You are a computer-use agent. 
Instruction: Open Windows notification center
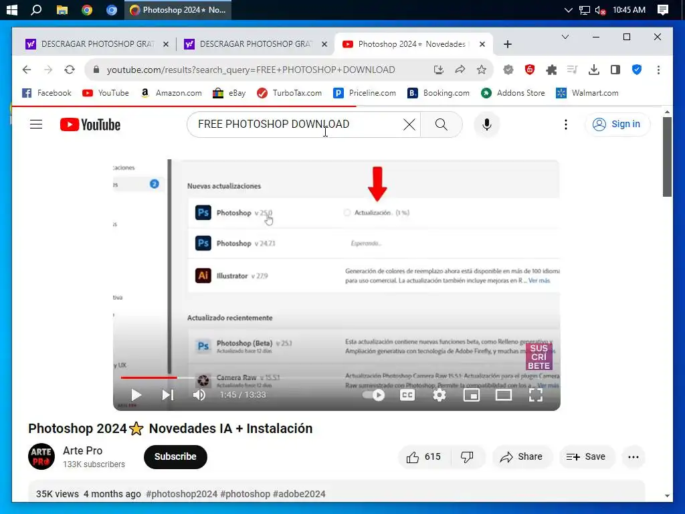pos(663,9)
